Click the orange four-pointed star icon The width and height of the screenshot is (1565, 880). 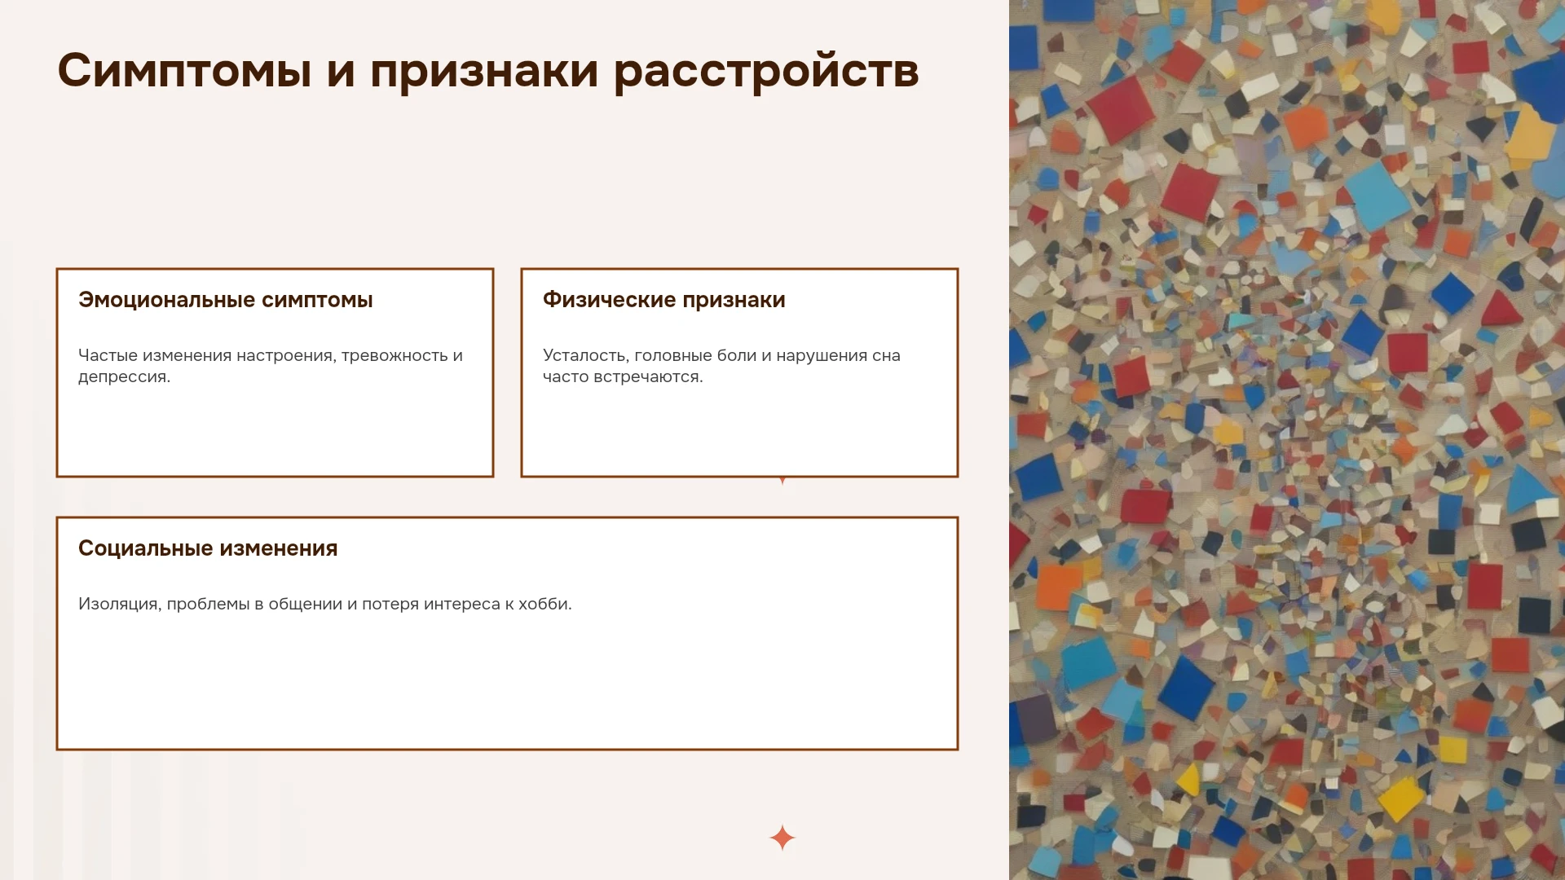coord(782,838)
